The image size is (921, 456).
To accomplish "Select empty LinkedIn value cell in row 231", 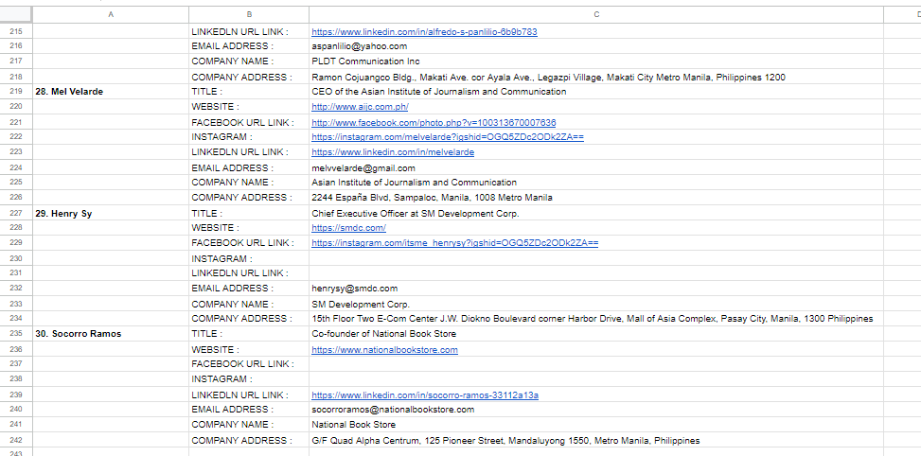I will click(x=596, y=272).
